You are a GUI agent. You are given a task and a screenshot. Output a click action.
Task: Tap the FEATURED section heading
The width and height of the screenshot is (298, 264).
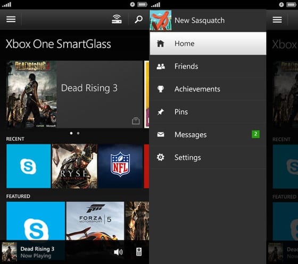[18, 197]
